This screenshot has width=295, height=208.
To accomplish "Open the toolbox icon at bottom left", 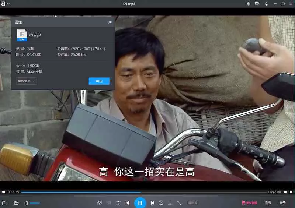I will [x=4, y=203].
